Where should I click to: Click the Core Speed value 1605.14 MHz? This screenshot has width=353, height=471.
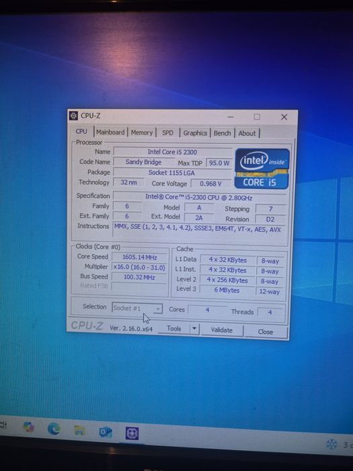point(140,257)
